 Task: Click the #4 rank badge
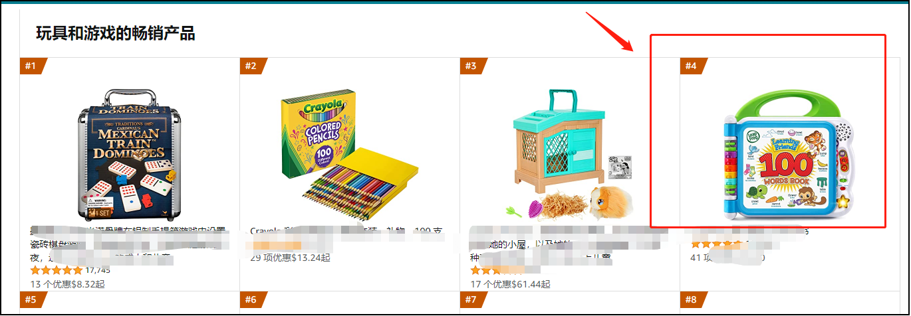(693, 66)
